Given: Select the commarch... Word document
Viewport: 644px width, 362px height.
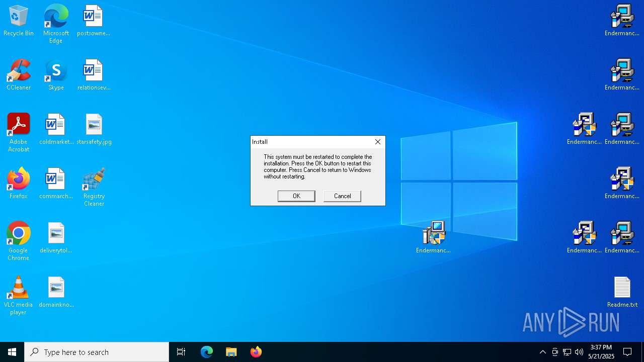Looking at the screenshot, I should [56, 183].
